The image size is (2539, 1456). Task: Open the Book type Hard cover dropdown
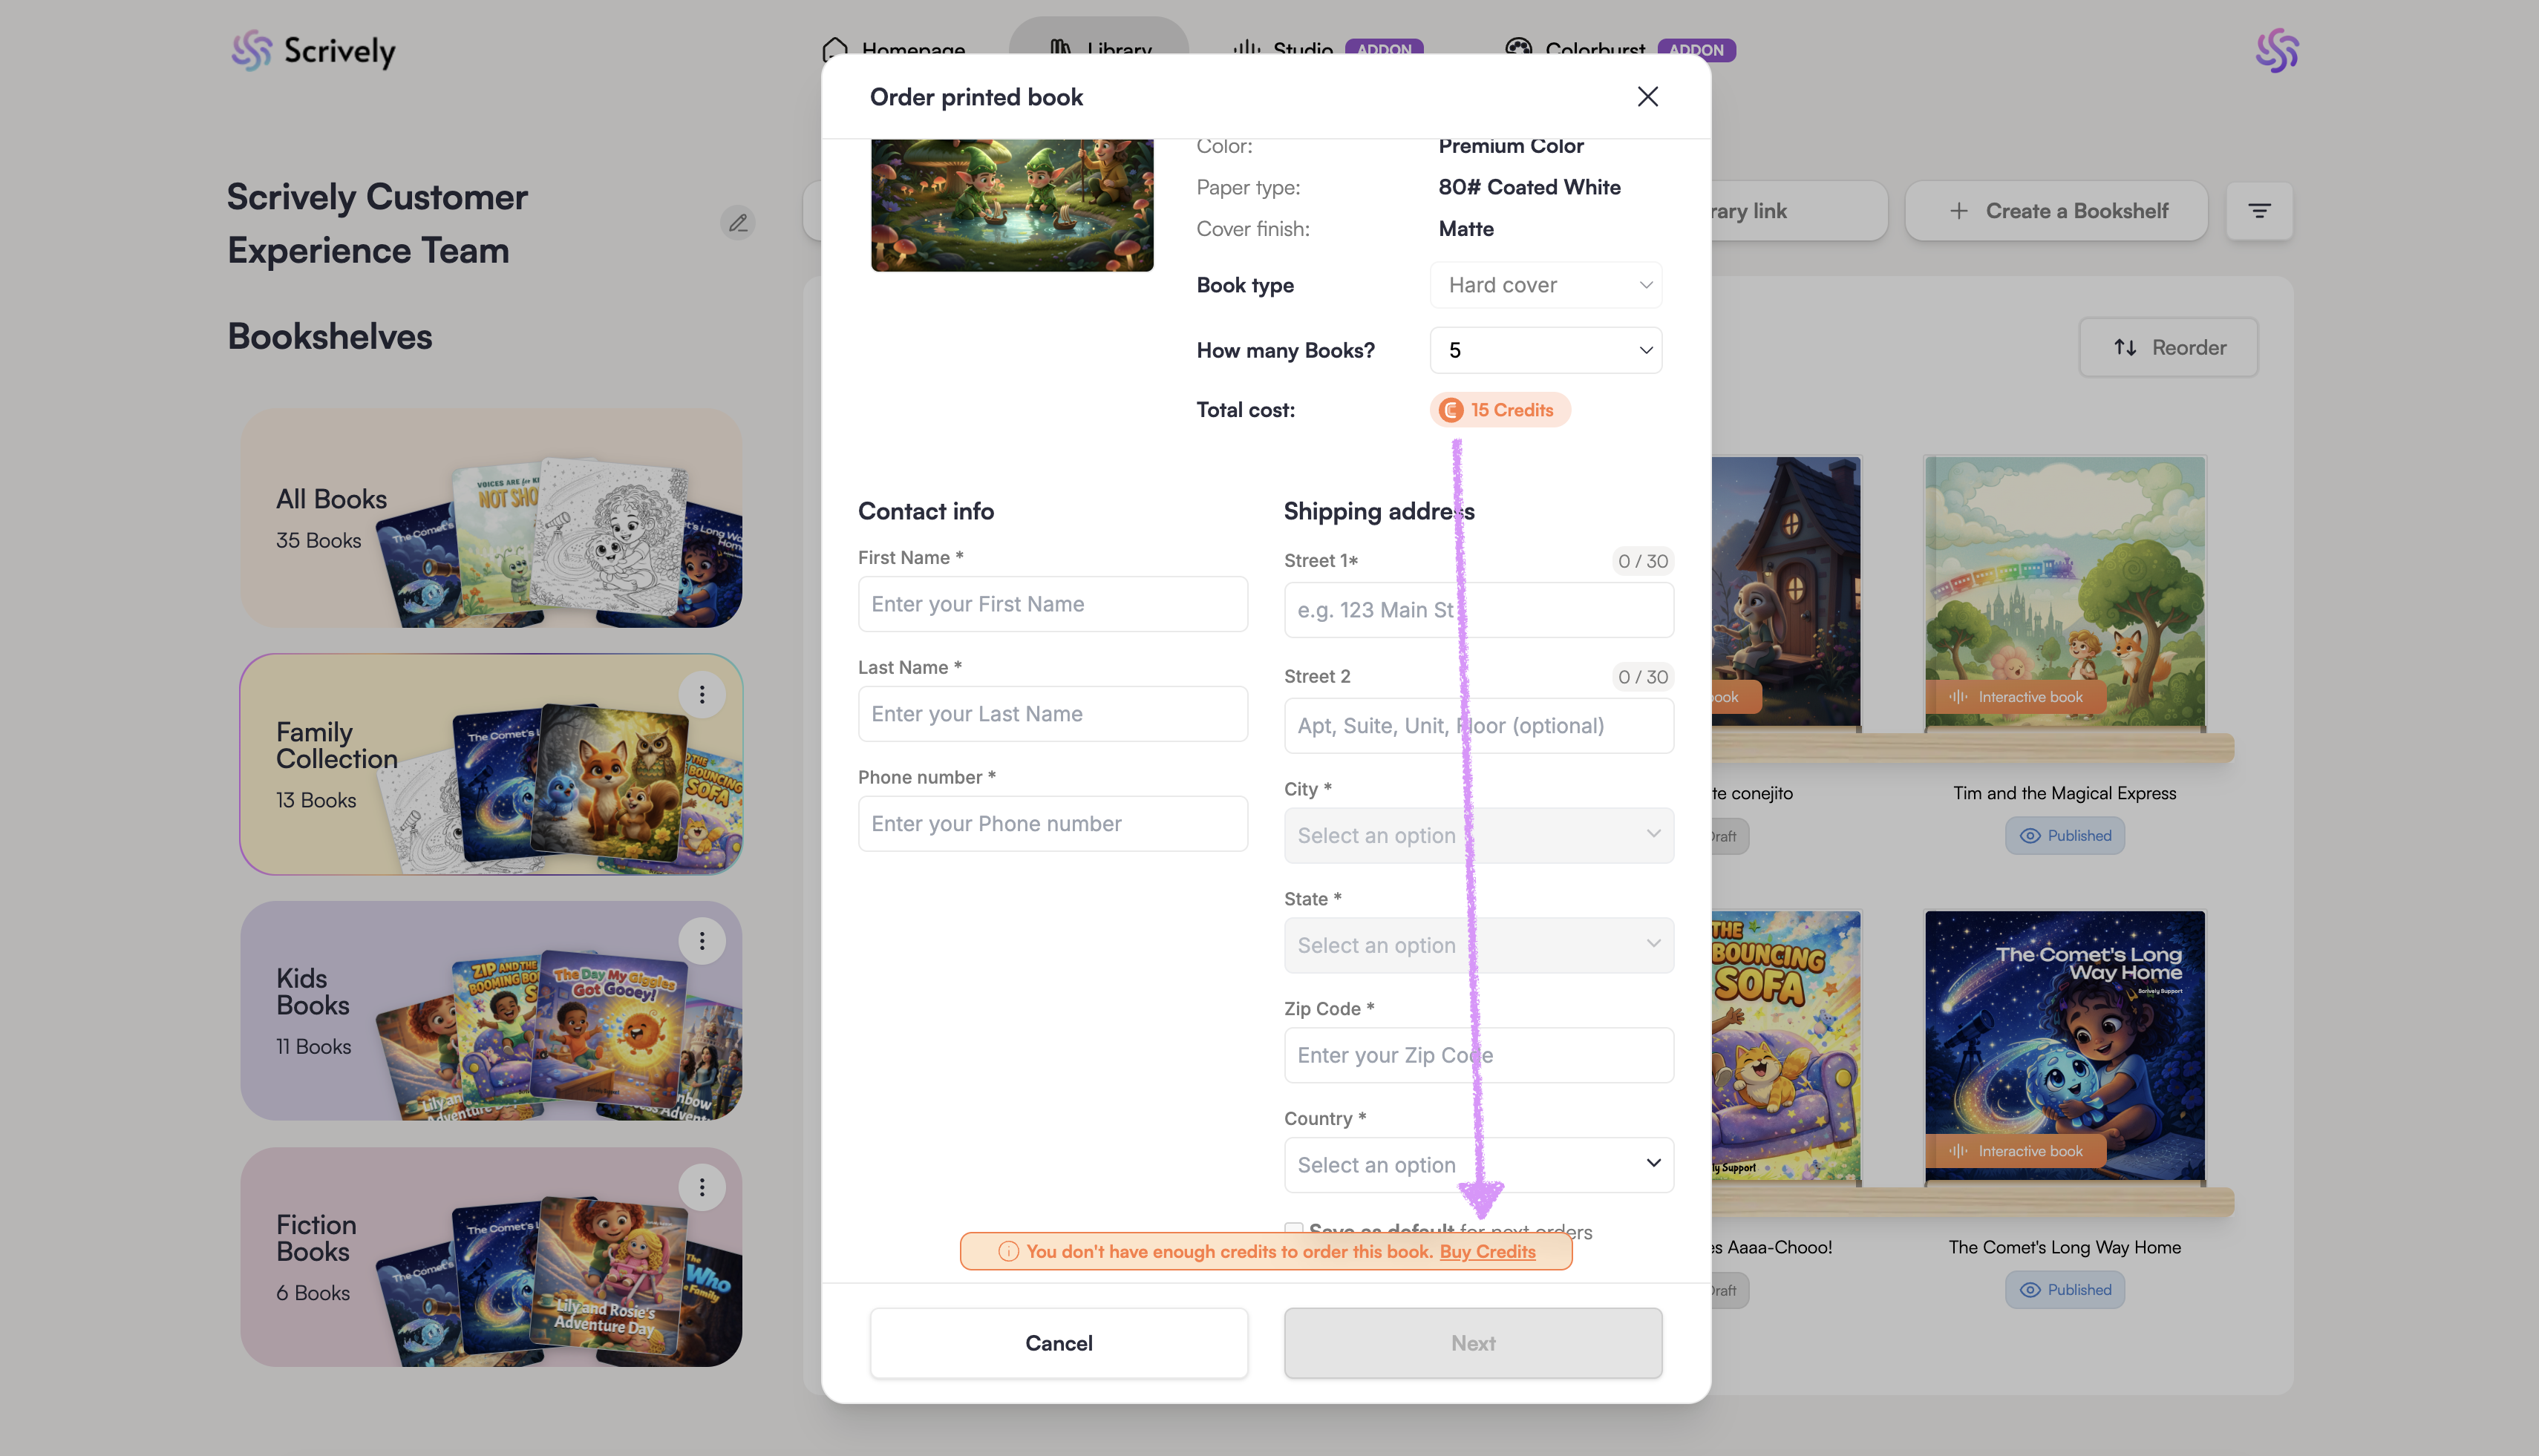[x=1546, y=285]
